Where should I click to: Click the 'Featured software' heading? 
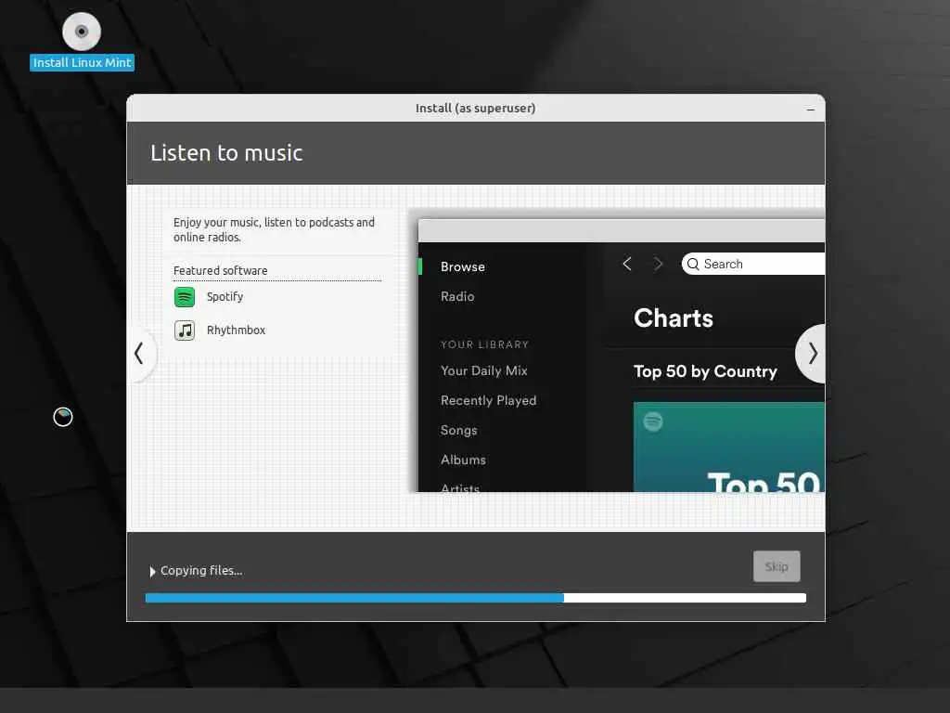[220, 270]
